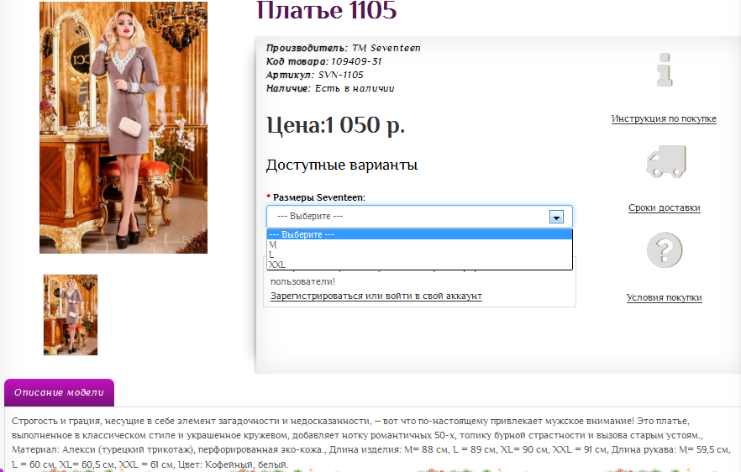Click the size dropdown arrow button
This screenshot has width=741, height=472.
(x=555, y=217)
